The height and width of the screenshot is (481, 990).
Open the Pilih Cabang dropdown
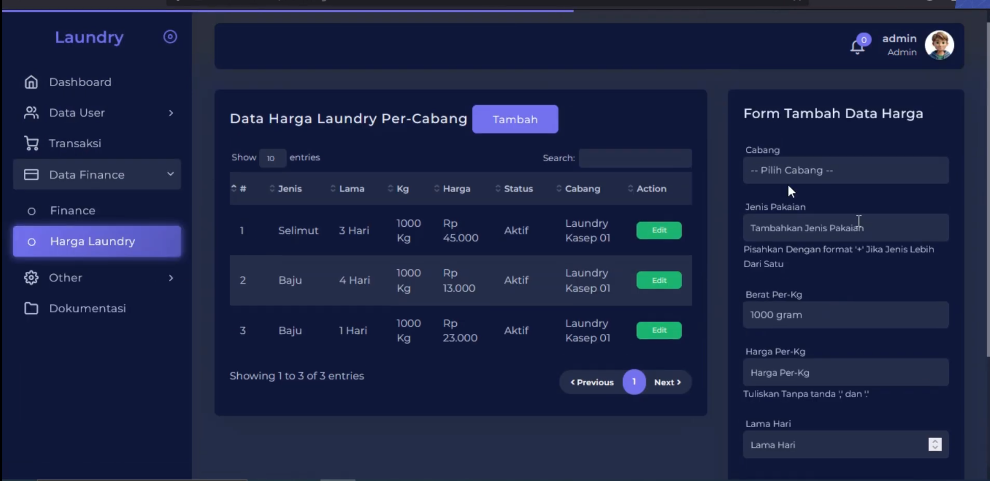point(846,170)
